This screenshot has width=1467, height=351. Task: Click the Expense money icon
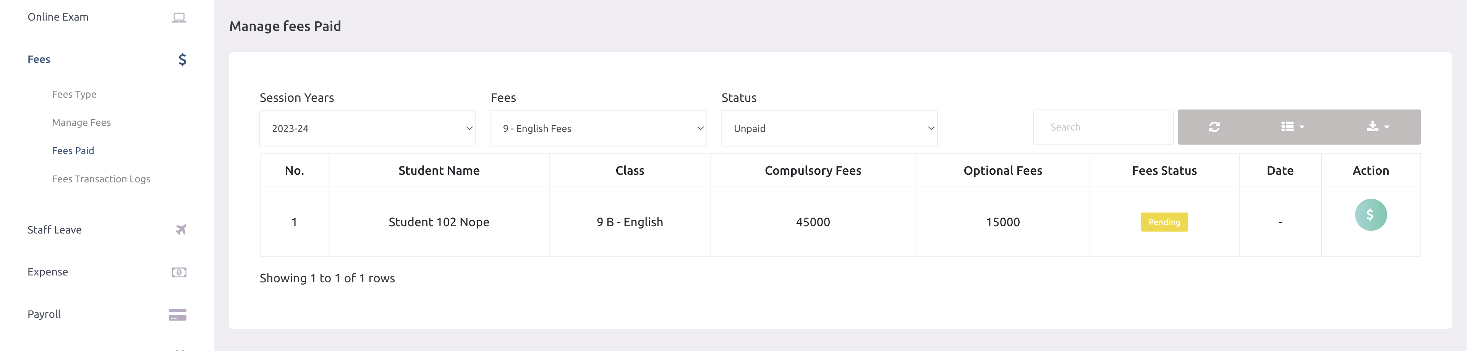[x=178, y=272]
